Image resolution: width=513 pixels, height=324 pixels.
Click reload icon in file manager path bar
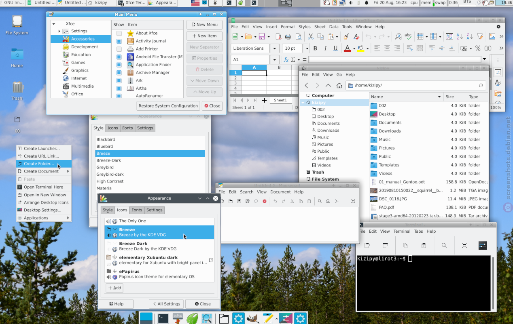(481, 86)
